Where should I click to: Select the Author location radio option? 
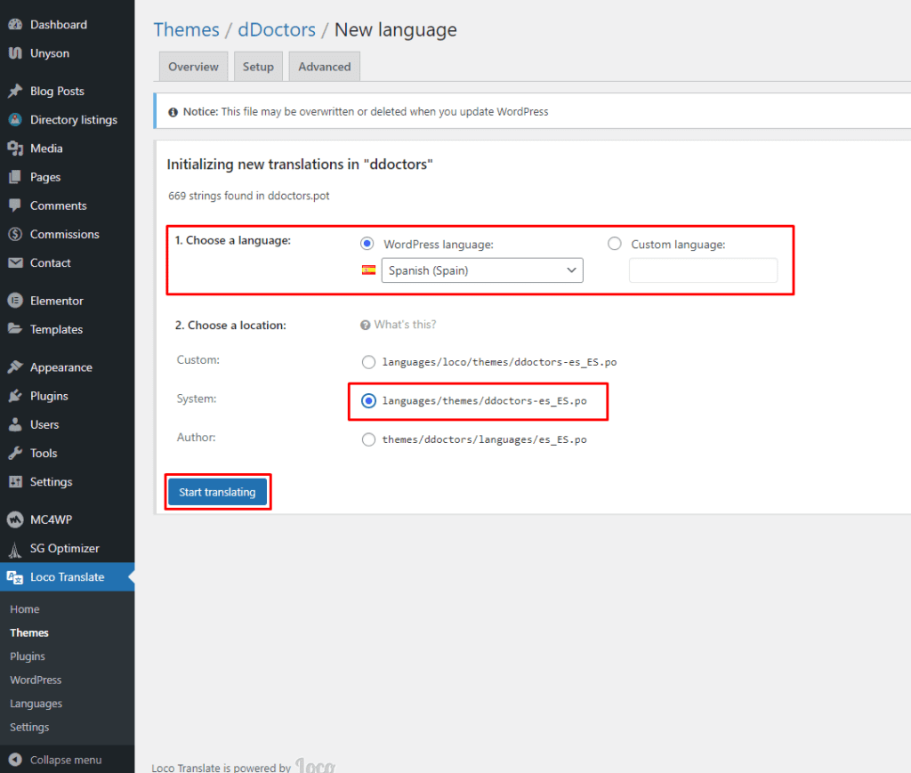coord(368,439)
